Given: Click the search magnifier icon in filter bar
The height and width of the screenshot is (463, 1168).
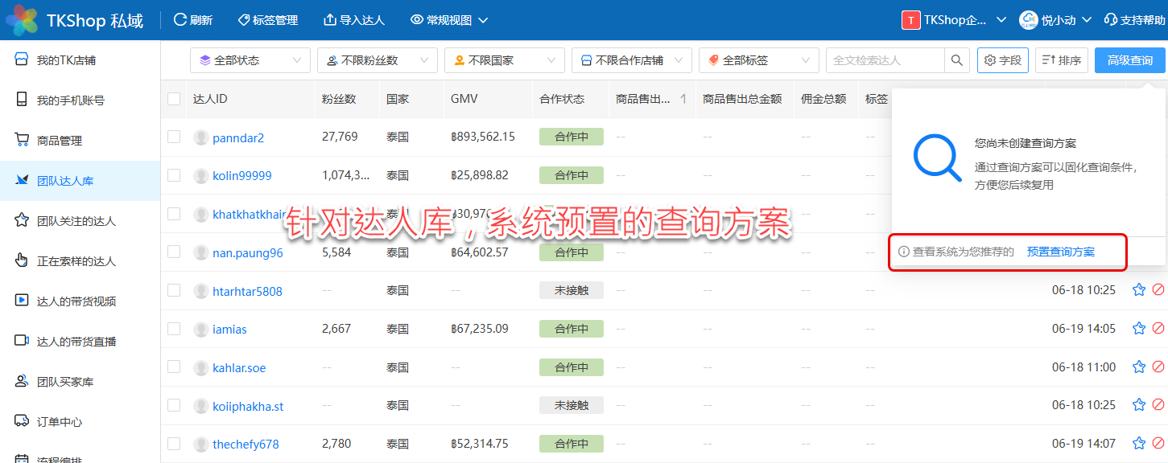Looking at the screenshot, I should pyautogui.click(x=956, y=60).
